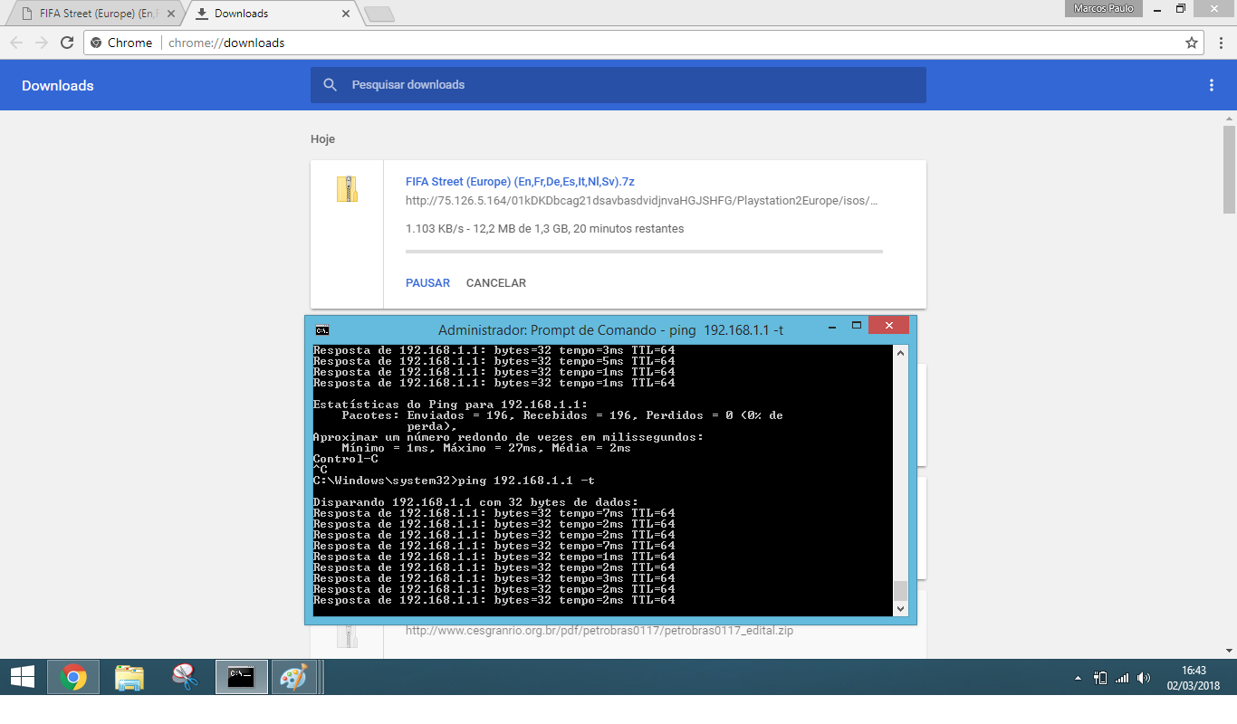The image size is (1237, 724).
Task: Open the Downloads page three-dot menu
Action: pyautogui.click(x=1212, y=85)
